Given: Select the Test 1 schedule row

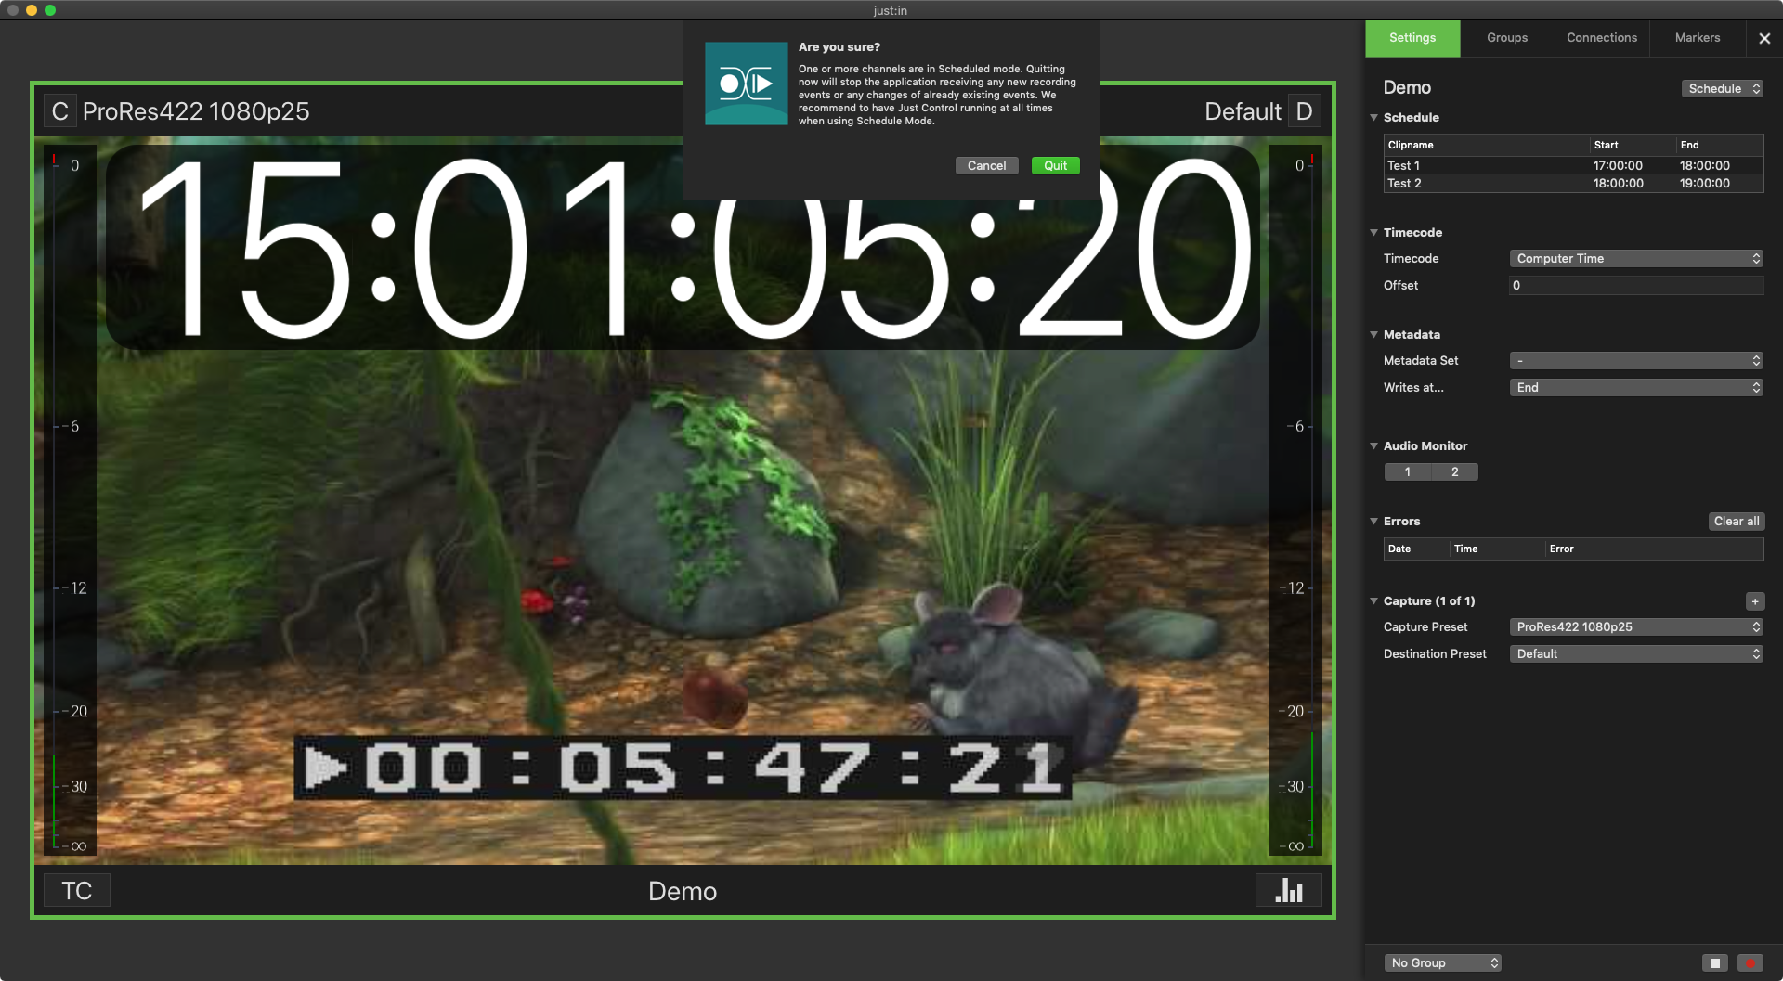Looking at the screenshot, I should point(1573,165).
